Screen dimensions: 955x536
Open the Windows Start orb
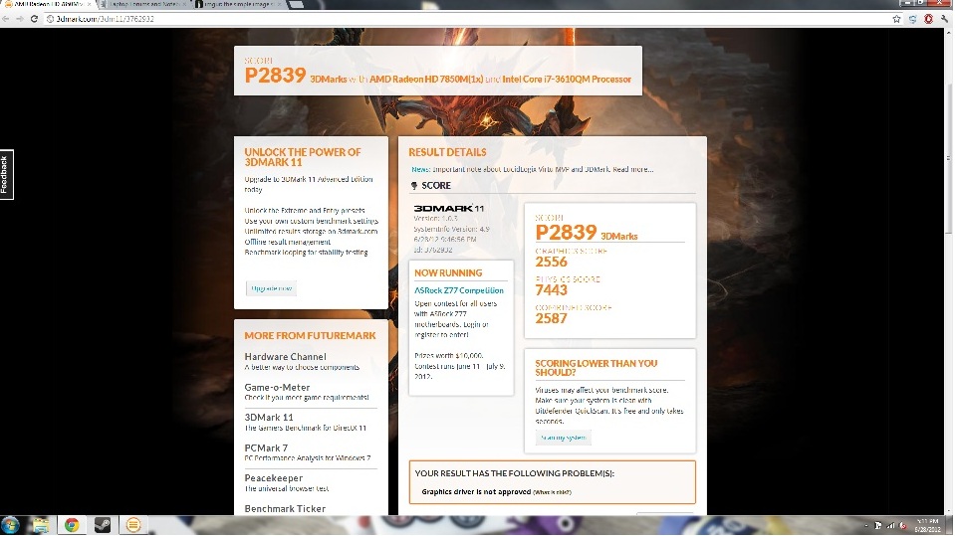(10, 524)
